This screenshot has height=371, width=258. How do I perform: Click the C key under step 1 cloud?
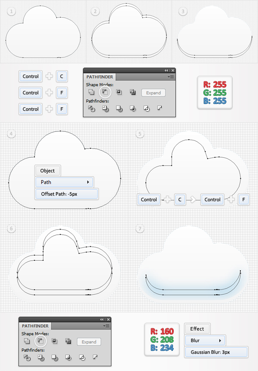(62, 76)
